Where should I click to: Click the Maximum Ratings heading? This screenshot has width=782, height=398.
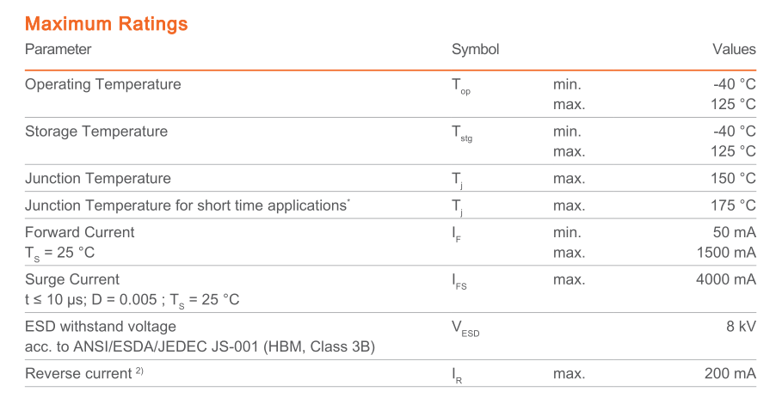tap(107, 24)
